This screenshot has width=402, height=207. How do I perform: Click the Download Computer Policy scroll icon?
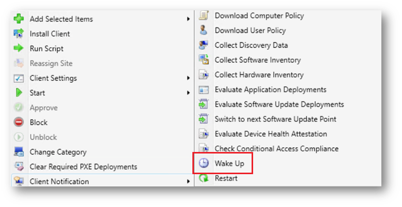(x=204, y=15)
